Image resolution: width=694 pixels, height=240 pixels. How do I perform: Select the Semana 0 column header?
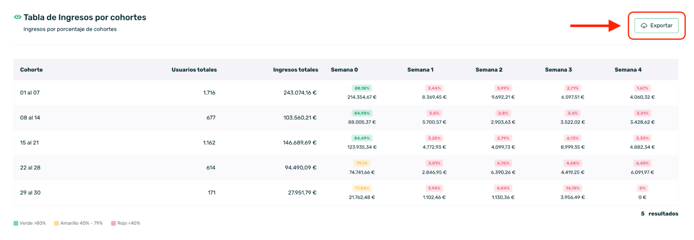(344, 70)
